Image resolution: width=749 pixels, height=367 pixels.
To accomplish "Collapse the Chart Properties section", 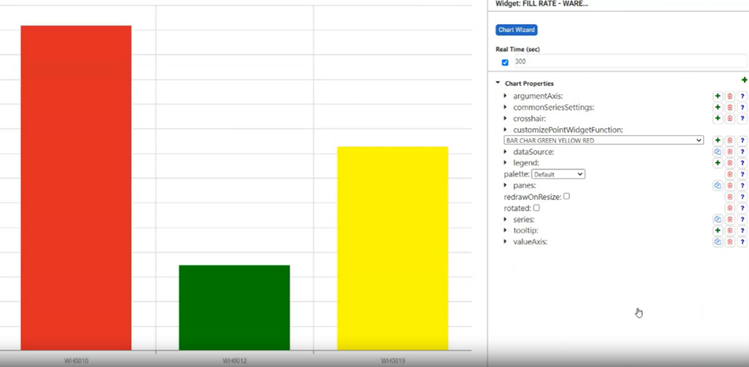I will (498, 83).
